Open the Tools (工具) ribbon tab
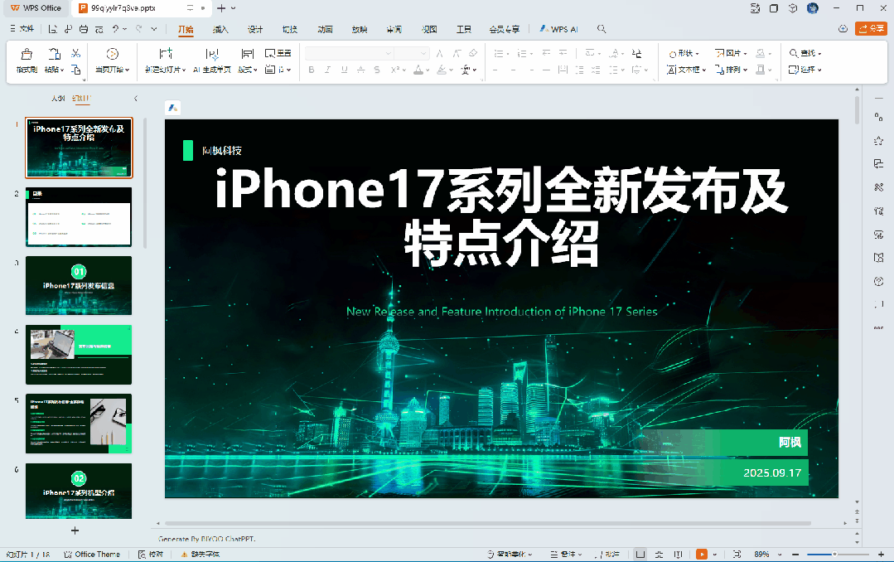894x562 pixels. 463,29
